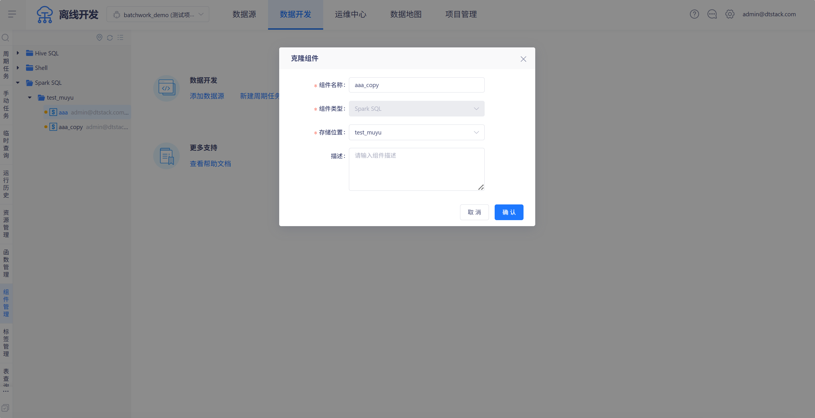Viewport: 815px width, 418px height.
Task: Switch to 数据地图 tab
Action: 406,15
